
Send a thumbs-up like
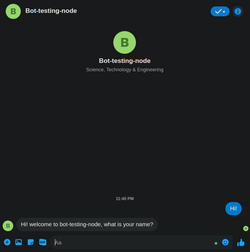click(x=241, y=243)
